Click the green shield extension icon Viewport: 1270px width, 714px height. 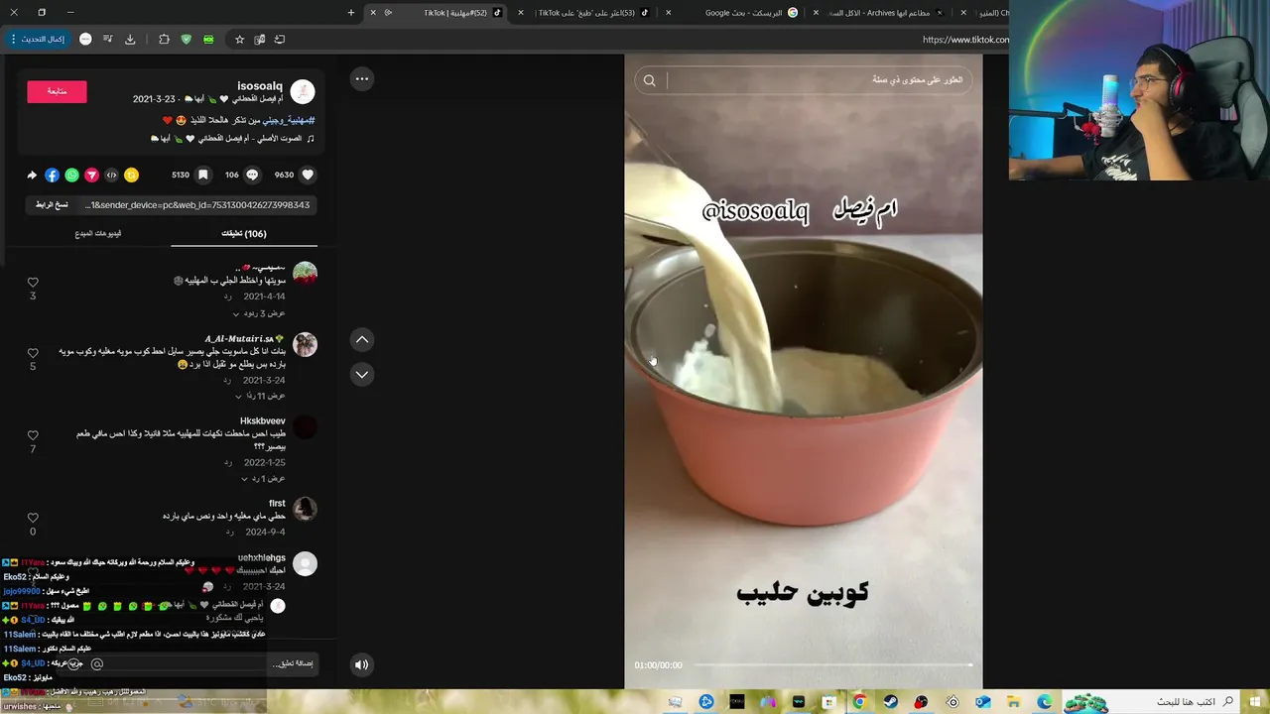[x=186, y=39]
